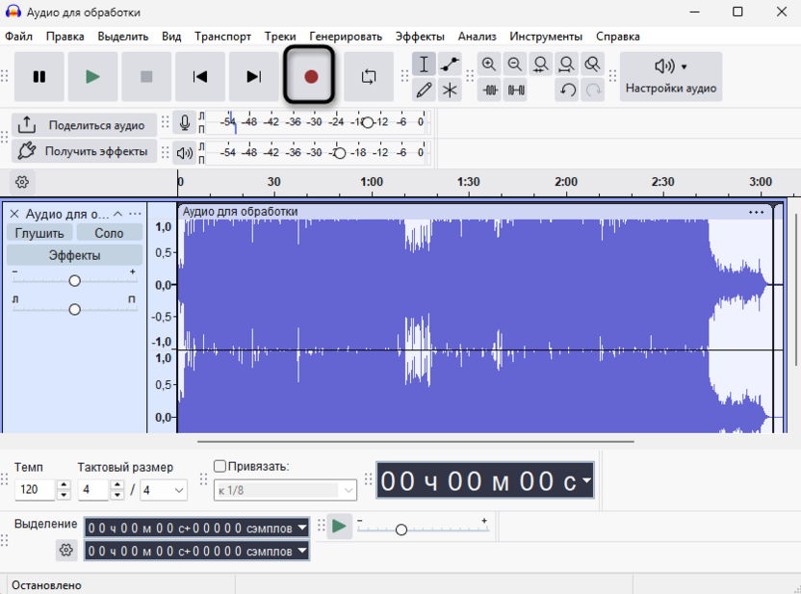Toggle zoom preset icon

[592, 65]
